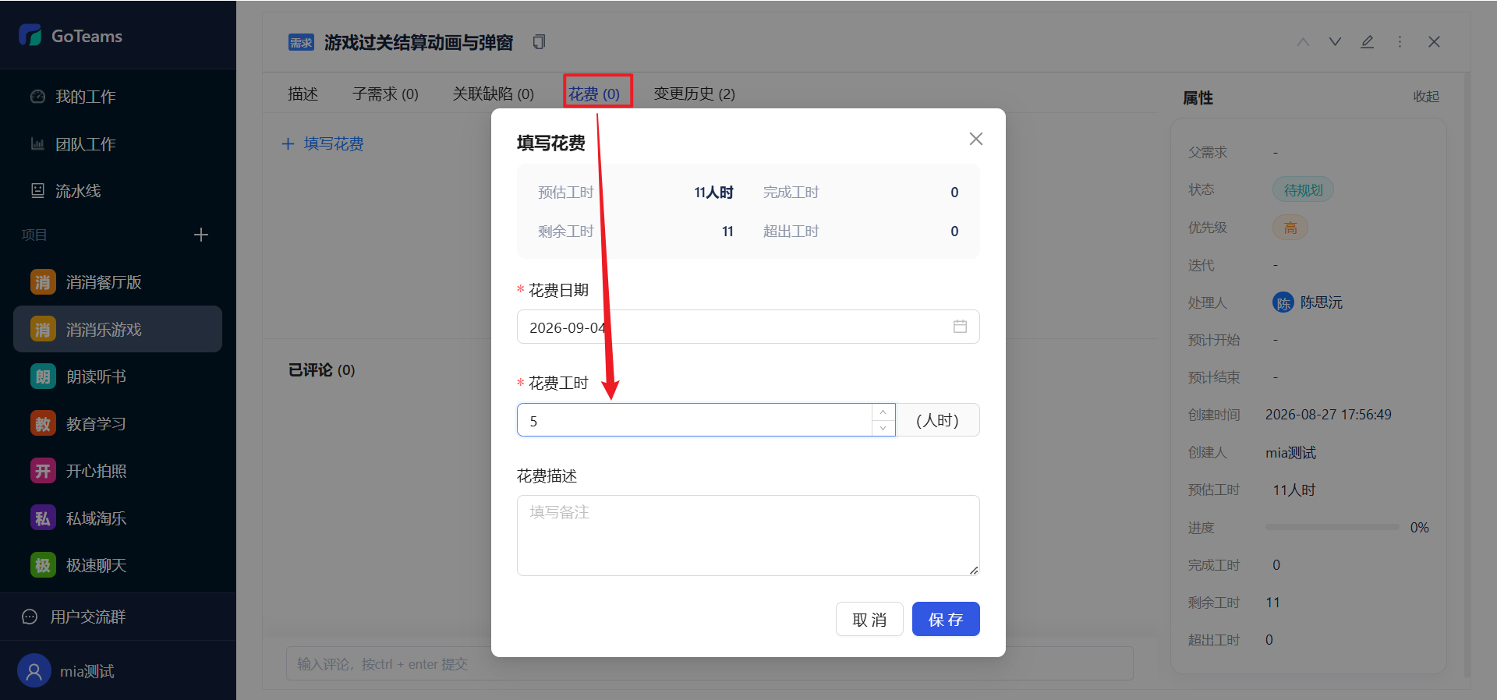
Task: Switch to the 子需求 (0) tab
Action: tap(385, 94)
